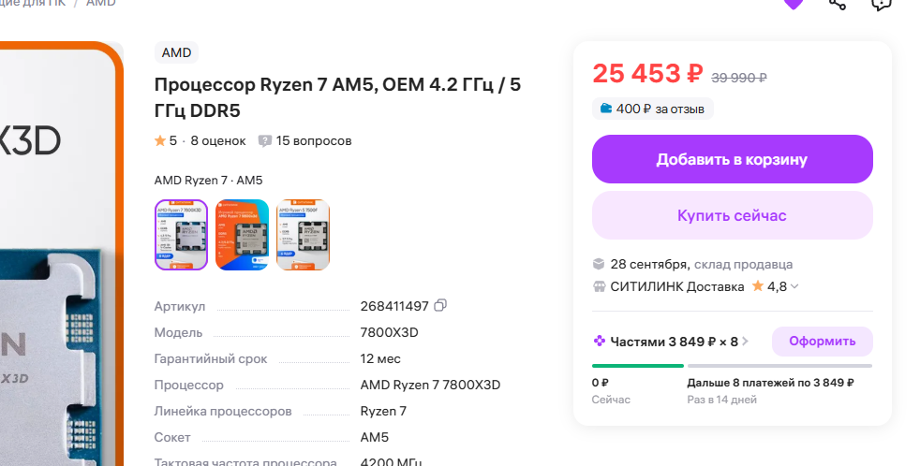
Task: Expand seller rating 4,8 chevron
Action: (x=794, y=286)
